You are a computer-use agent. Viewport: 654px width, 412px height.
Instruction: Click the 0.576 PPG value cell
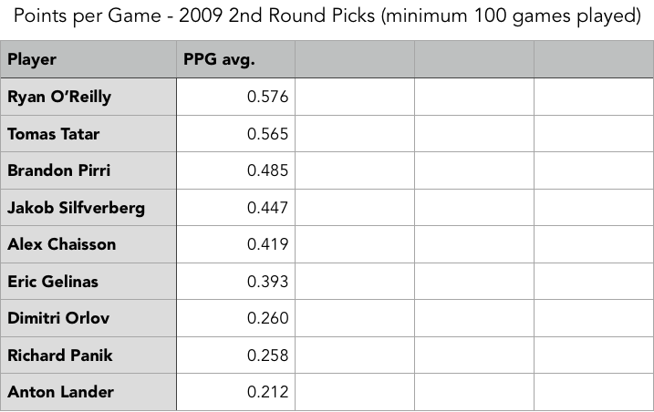pyautogui.click(x=235, y=97)
